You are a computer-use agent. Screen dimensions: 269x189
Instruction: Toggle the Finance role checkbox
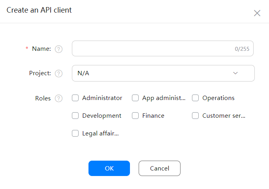click(135, 116)
